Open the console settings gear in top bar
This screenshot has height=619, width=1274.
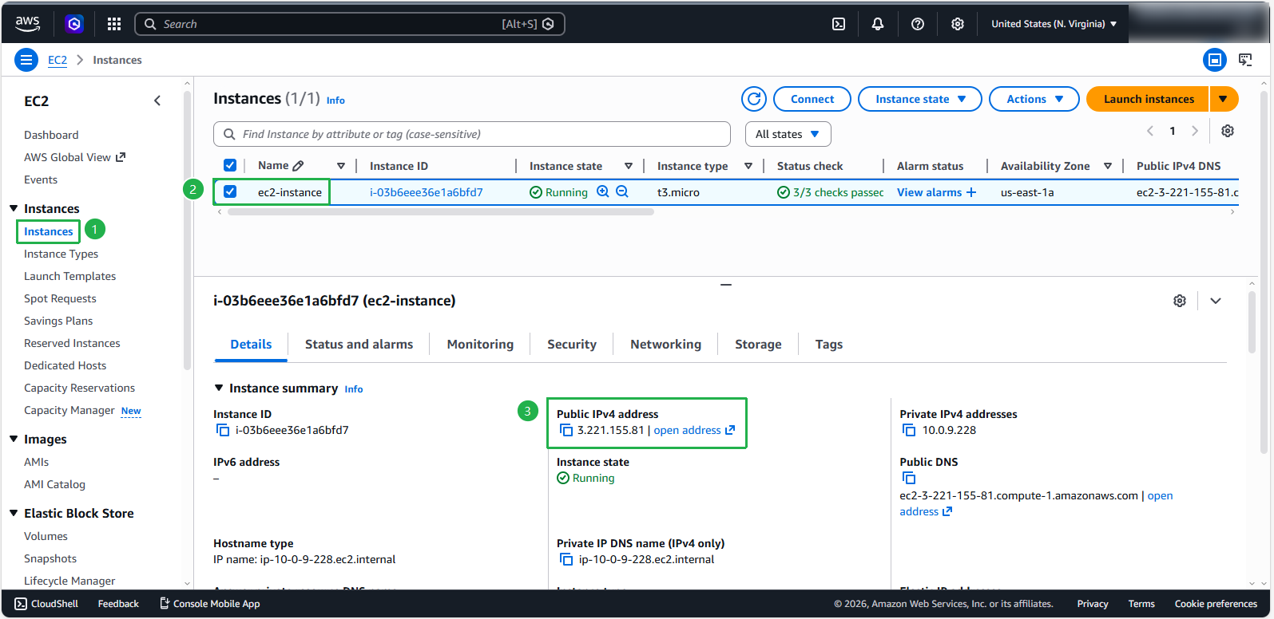click(958, 24)
